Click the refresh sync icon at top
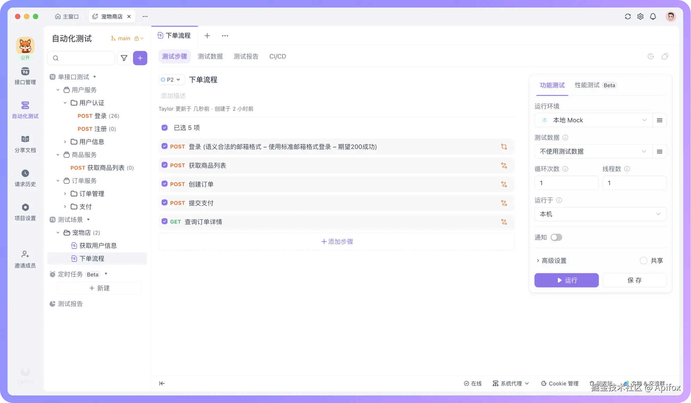Image resolution: width=691 pixels, height=403 pixels. click(628, 16)
